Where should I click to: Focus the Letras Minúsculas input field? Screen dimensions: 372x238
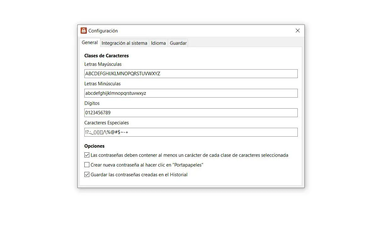coord(191,93)
